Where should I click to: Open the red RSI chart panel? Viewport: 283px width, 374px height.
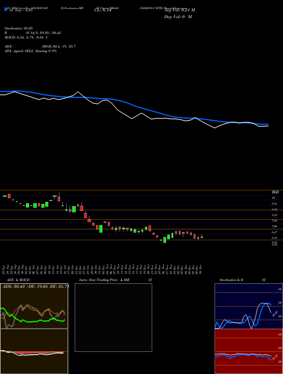pyautogui.click(x=248, y=351)
